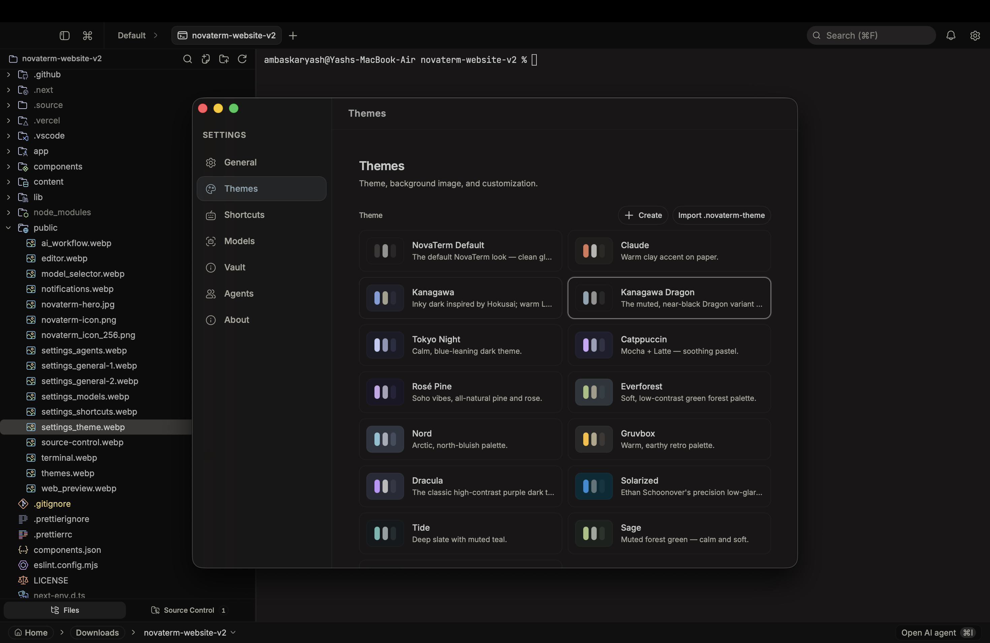990x643 pixels.
Task: Click the Home breadcrumb house icon
Action: tap(18, 632)
